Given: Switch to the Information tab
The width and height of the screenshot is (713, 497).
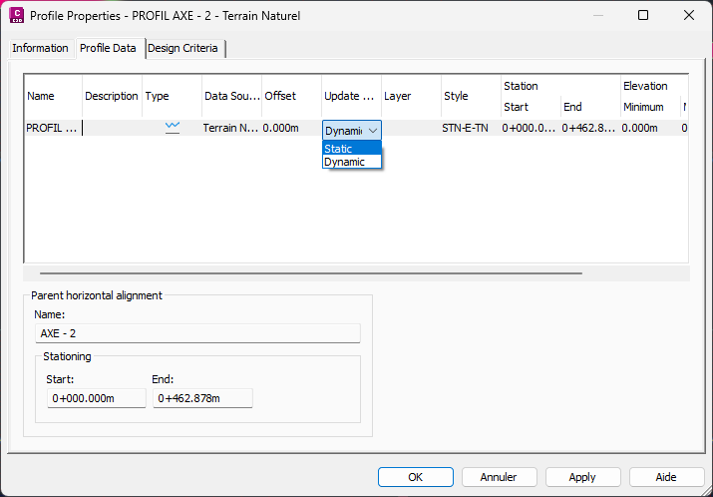Looking at the screenshot, I should (x=40, y=48).
